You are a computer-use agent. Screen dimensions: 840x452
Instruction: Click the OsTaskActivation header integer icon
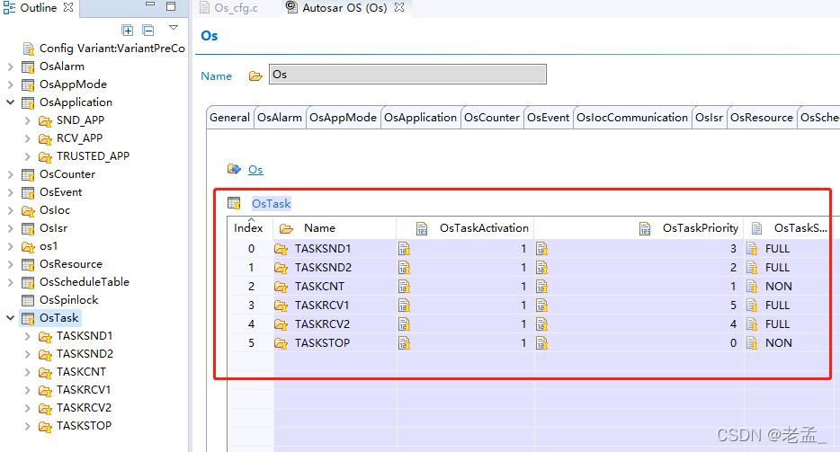point(422,228)
